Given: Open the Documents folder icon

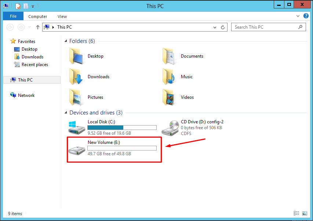Looking at the screenshot, I should [x=169, y=56].
